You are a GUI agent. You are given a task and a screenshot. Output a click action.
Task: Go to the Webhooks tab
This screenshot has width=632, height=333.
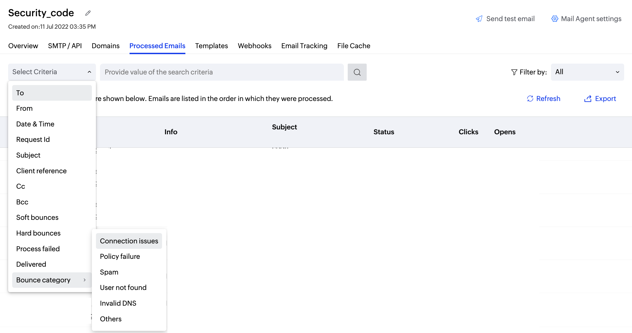254,46
